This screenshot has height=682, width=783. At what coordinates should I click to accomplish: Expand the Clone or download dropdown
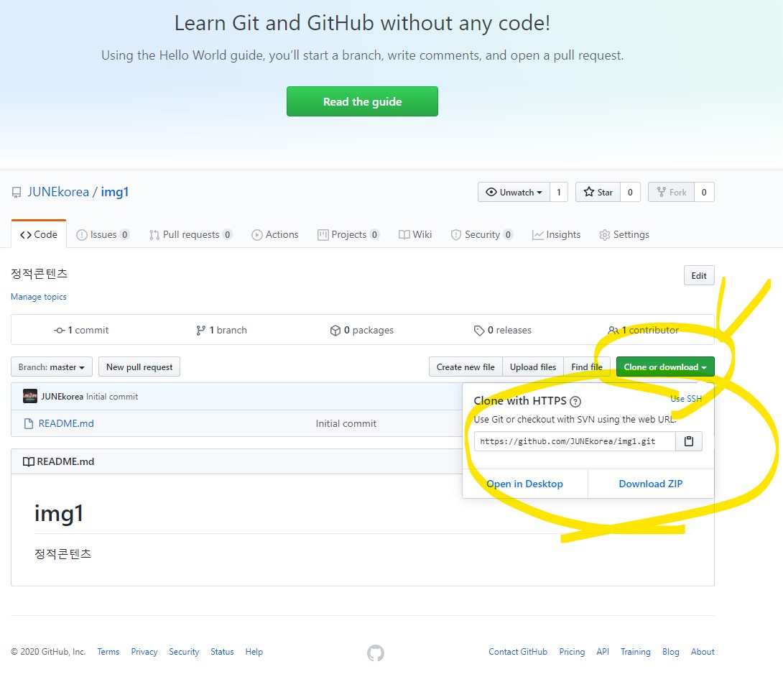pos(665,367)
